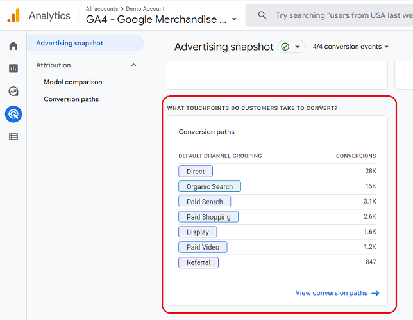Click All accounts breadcrumb
The width and height of the screenshot is (413, 320).
[102, 9]
